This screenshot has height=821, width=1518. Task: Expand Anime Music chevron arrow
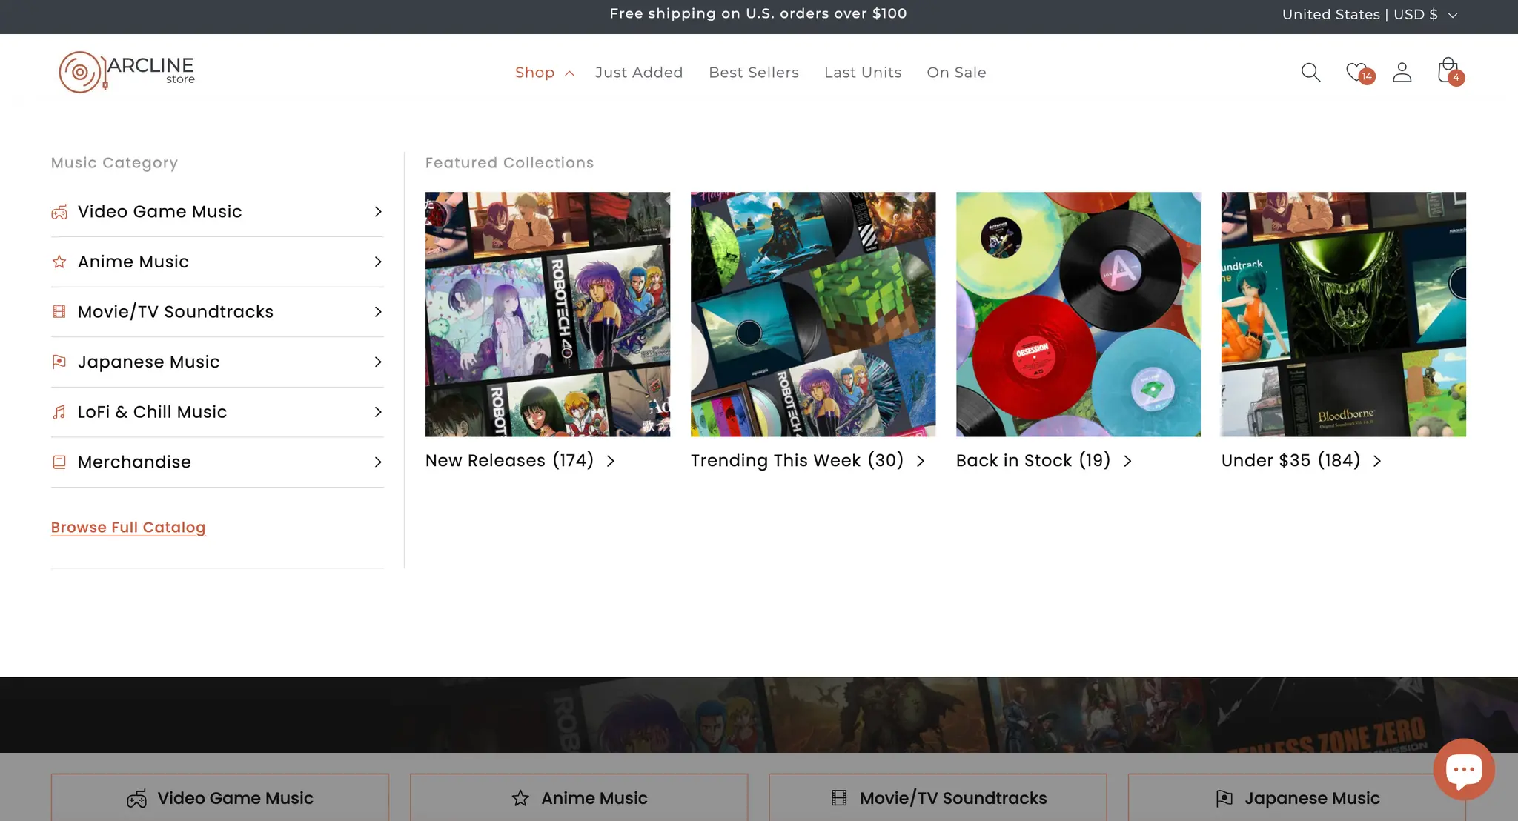point(378,262)
